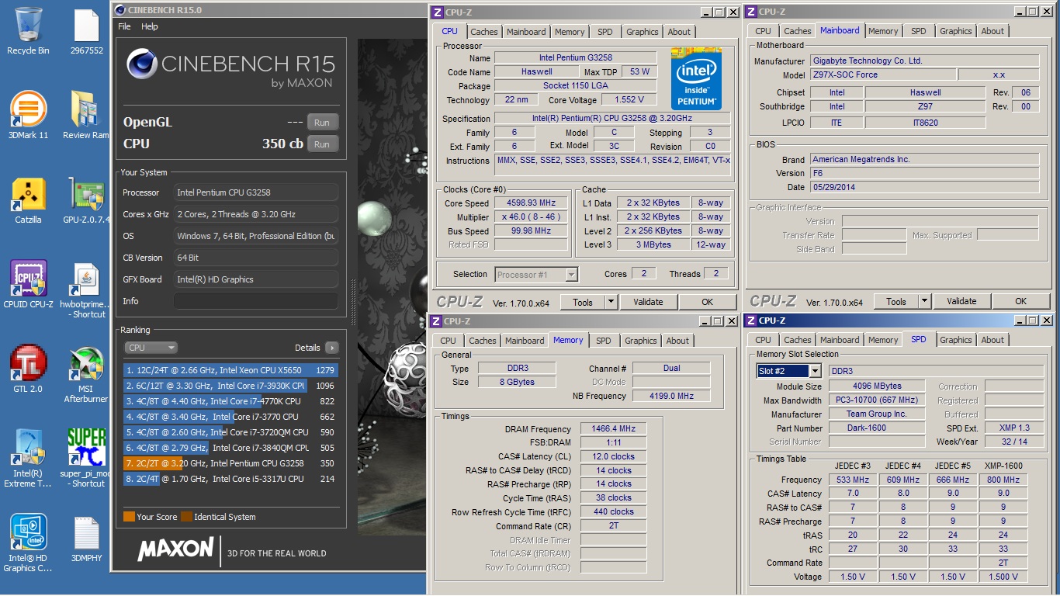Click the Z97X-SOC Force model value
The image size is (1060, 596).
[882, 75]
